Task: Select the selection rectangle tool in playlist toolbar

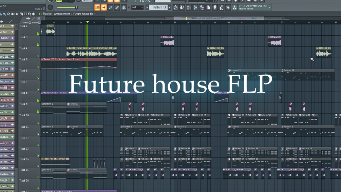Action: point(25,14)
